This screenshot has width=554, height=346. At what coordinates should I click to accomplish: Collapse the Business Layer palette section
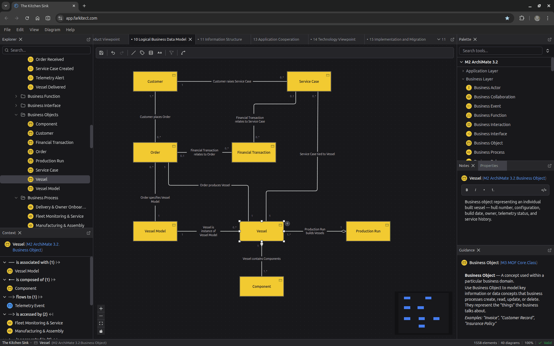click(463, 79)
